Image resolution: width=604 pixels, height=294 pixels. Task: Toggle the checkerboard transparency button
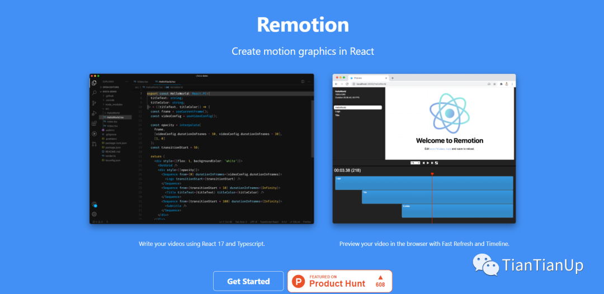tap(436, 163)
